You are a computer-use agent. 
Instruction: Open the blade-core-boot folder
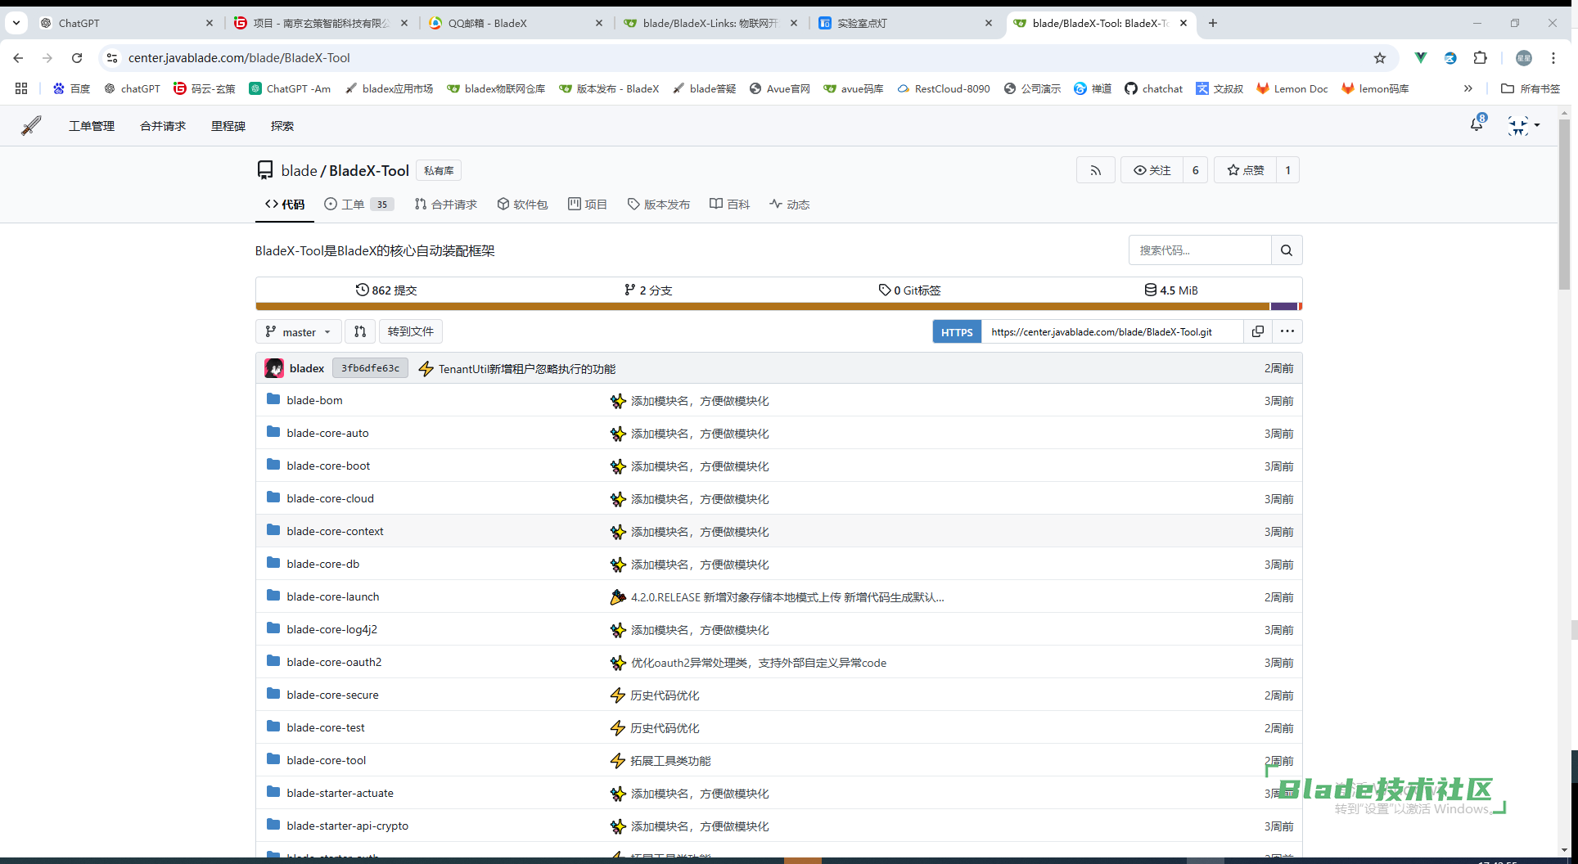[328, 466]
